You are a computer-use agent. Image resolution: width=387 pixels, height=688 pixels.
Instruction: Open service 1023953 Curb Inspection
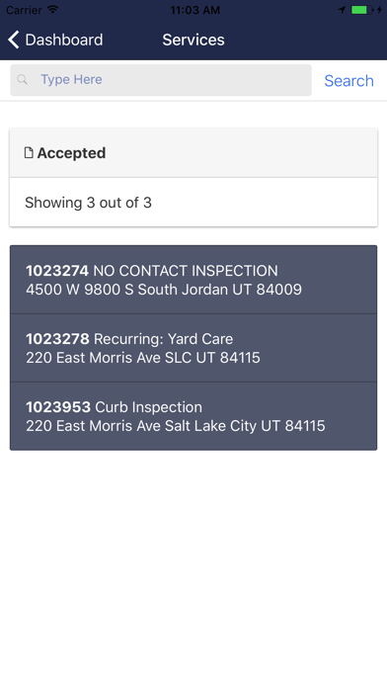point(193,416)
